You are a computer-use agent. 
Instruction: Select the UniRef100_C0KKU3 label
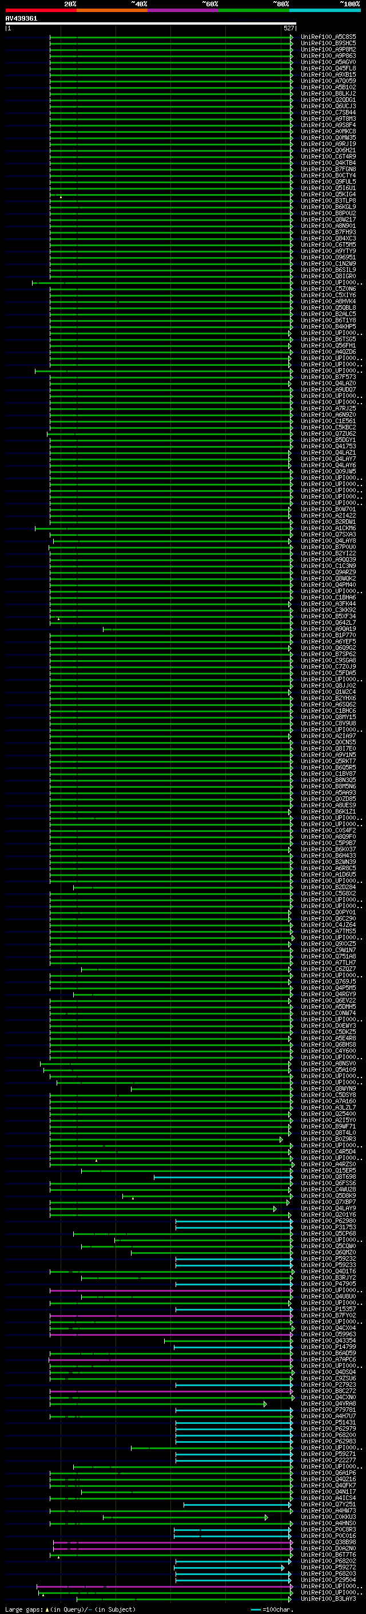point(328,1517)
